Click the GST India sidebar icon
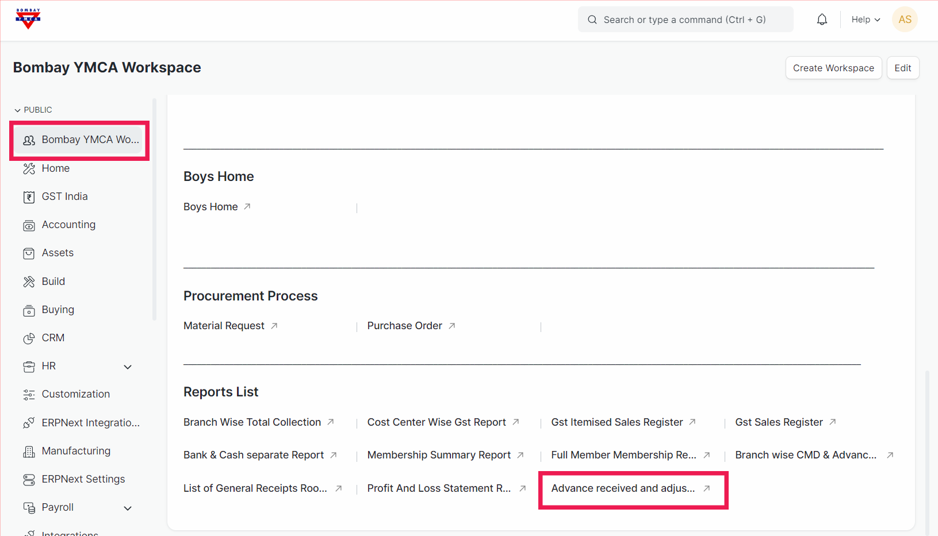 [x=29, y=197]
